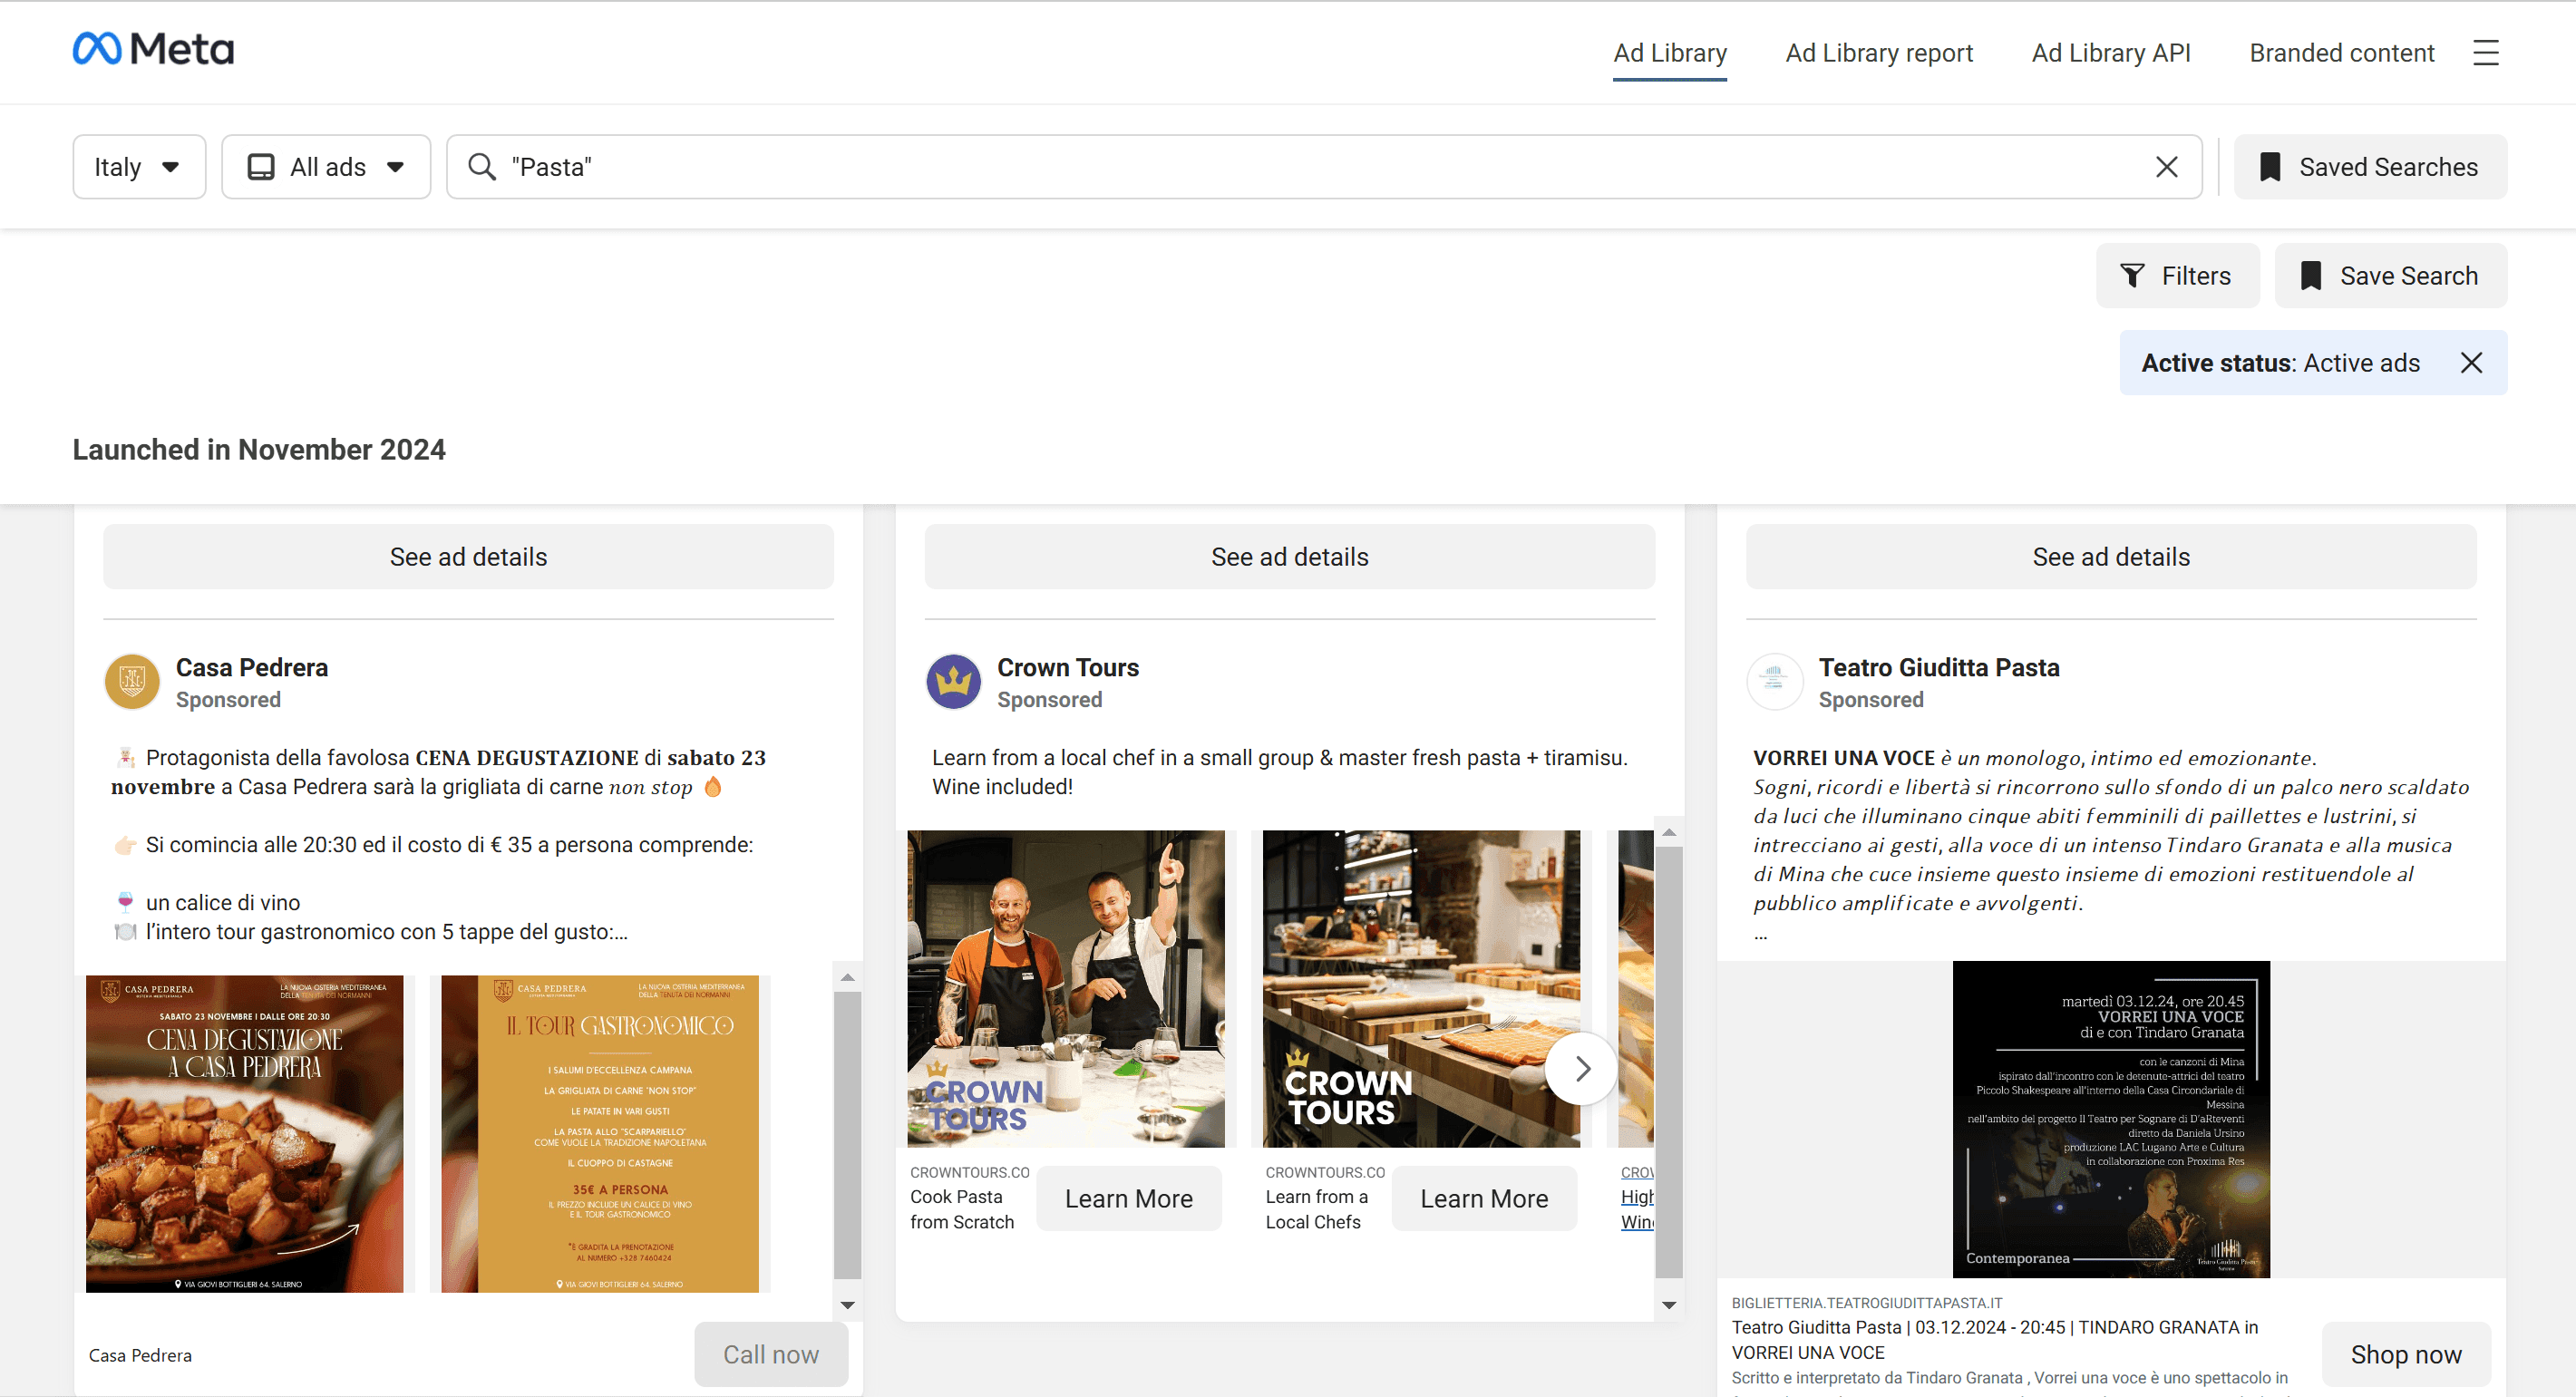Click Learn More for Learn from Local Chefs
Image resolution: width=2576 pixels, height=1397 pixels.
[x=1484, y=1199]
